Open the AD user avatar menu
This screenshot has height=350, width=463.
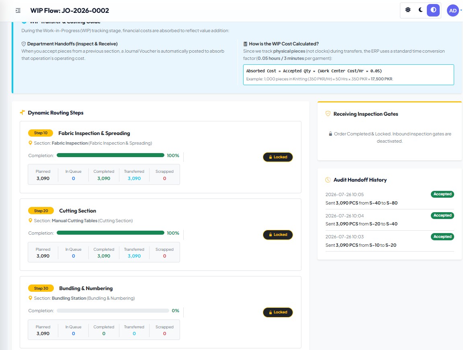453,10
